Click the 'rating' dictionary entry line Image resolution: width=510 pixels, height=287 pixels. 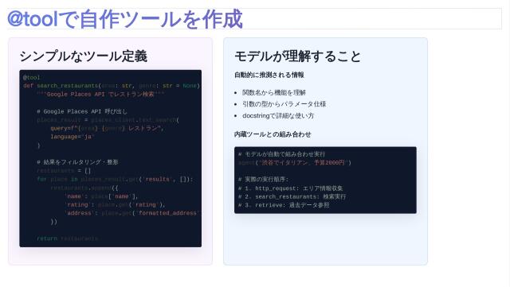click(115, 205)
